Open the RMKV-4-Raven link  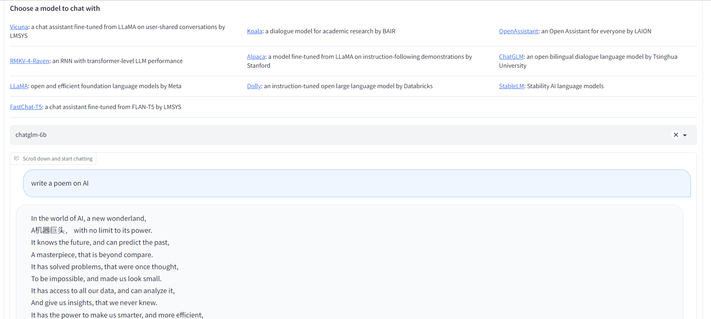click(30, 61)
